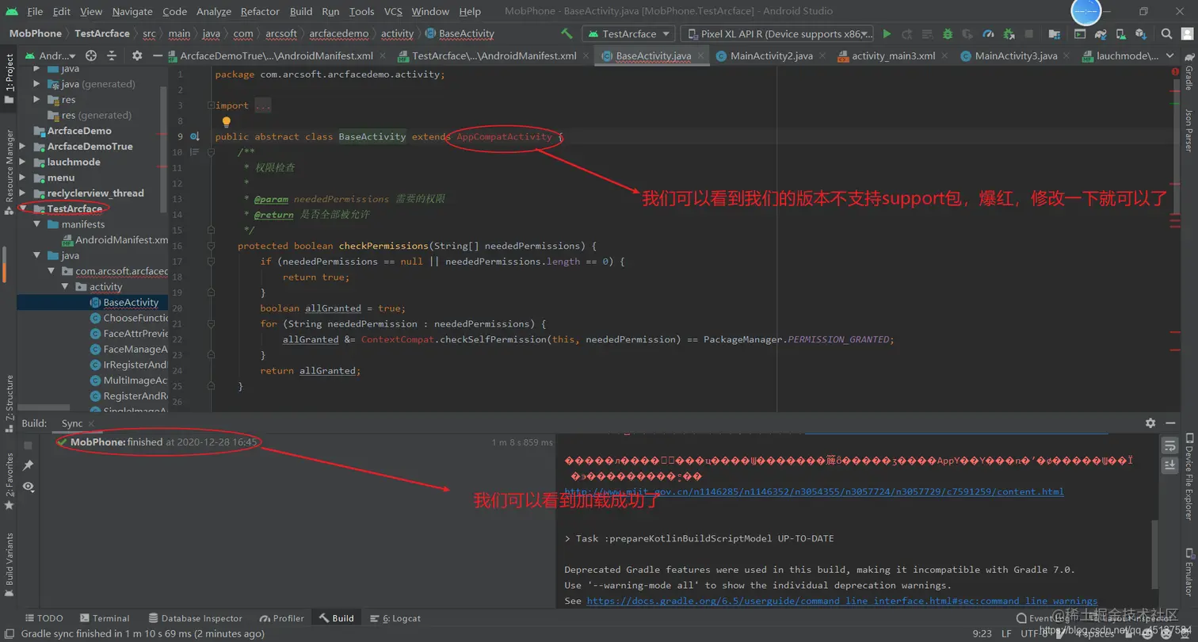The height and width of the screenshot is (642, 1198).
Task: Open Project panel settings gear
Action: click(137, 55)
